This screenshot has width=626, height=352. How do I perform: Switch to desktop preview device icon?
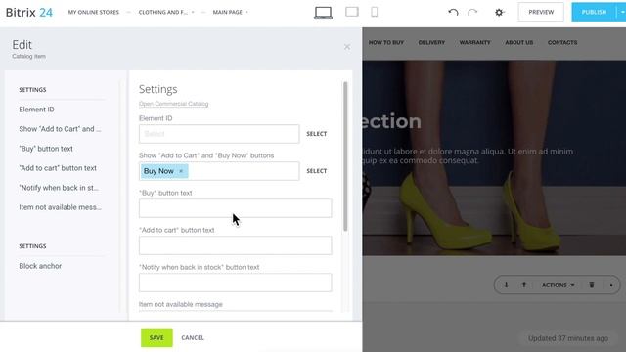(323, 13)
